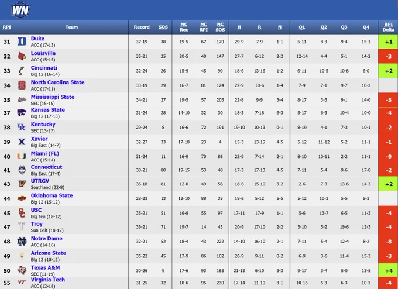Open the Kansas State team link
The image size is (398, 289).
tap(48, 110)
